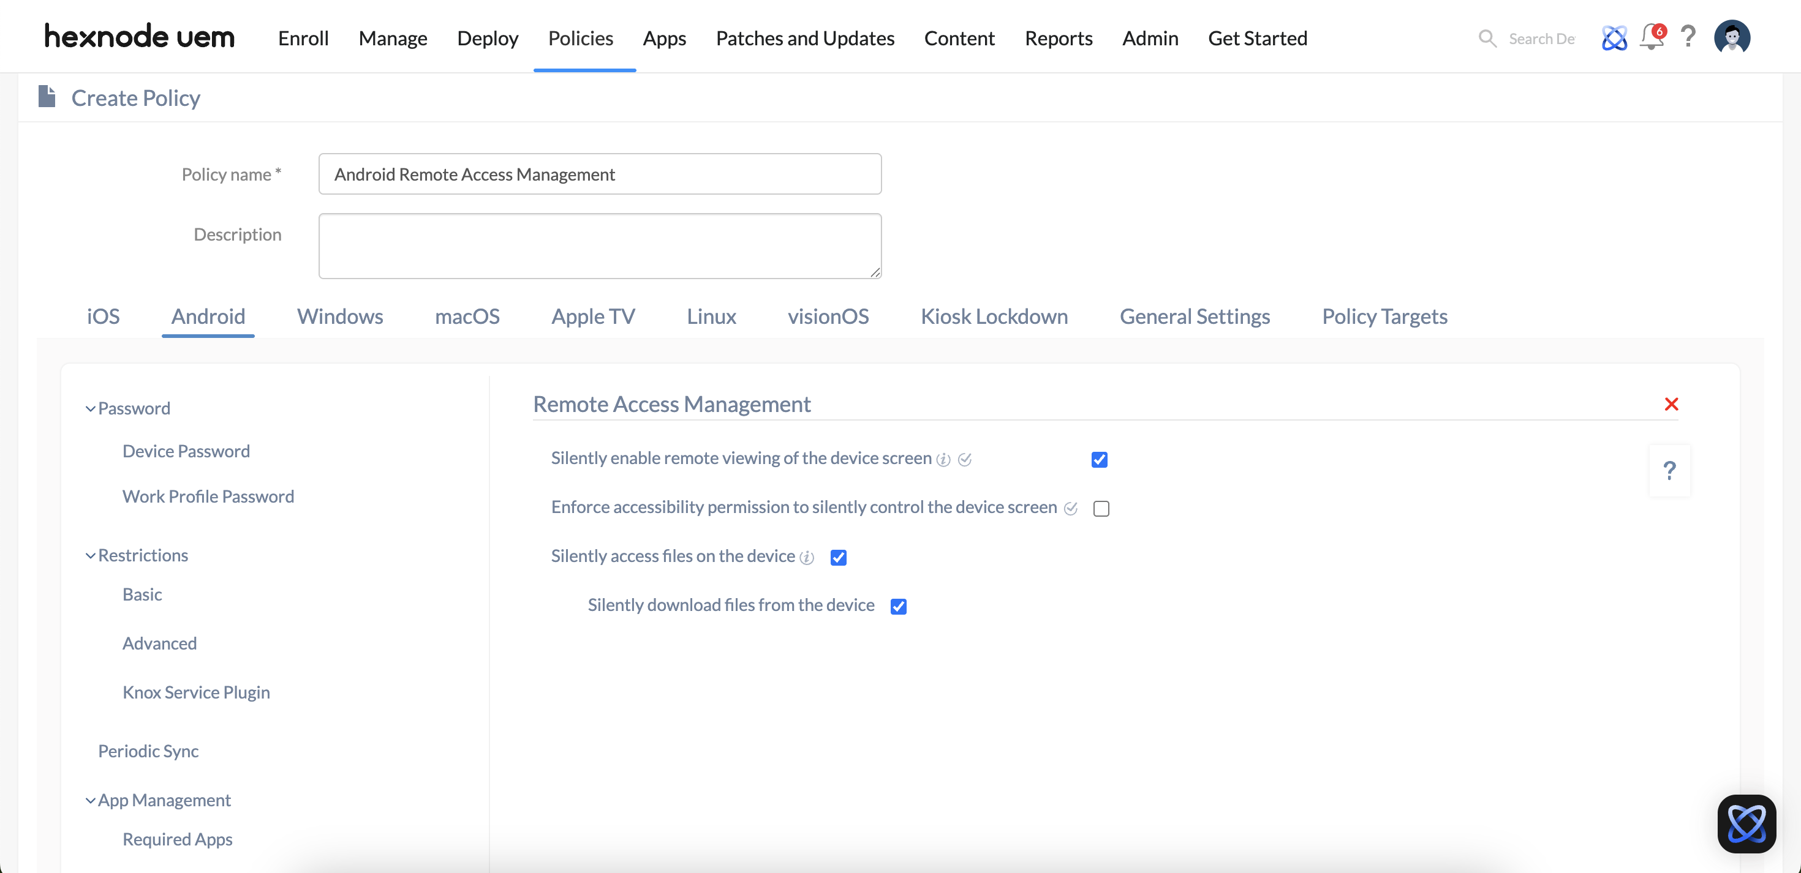
Task: Switch to the Linux tab
Action: 711,316
